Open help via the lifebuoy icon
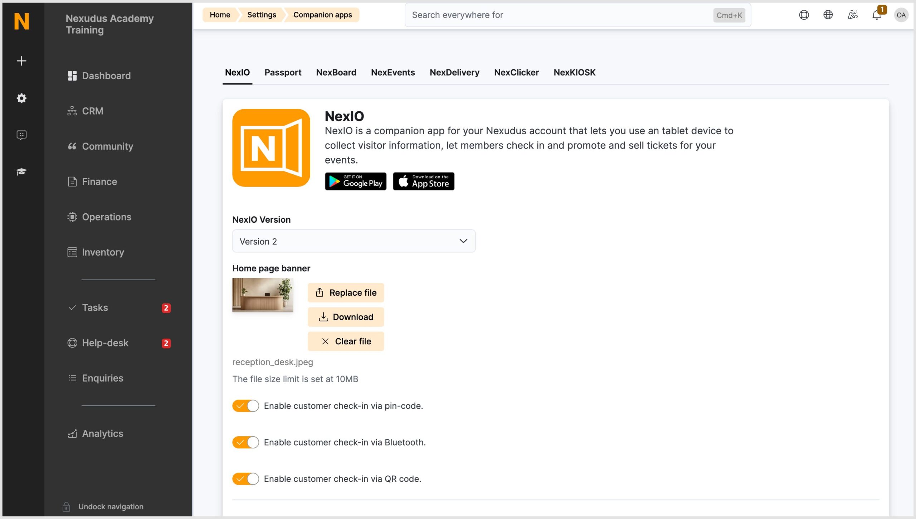Viewport: 916px width, 519px height. point(804,15)
